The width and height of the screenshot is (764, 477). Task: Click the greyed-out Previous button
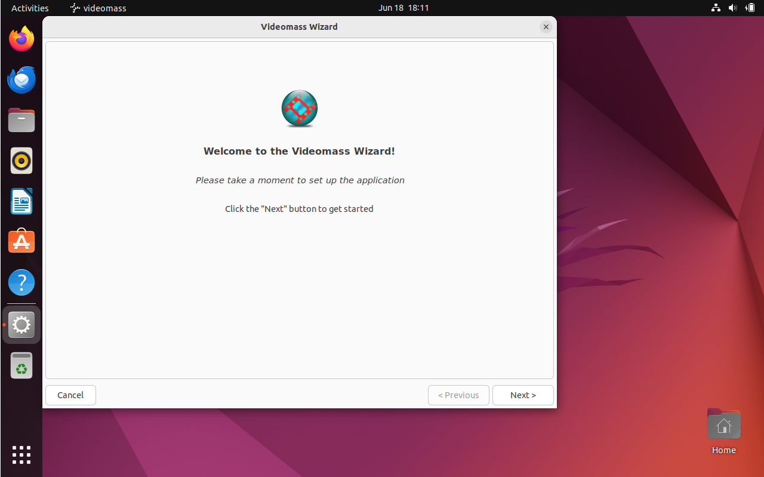coord(458,395)
